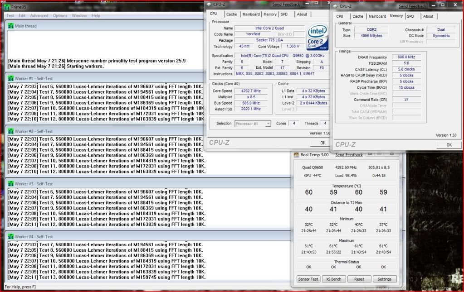The image size is (464, 292).
Task: Click the Real Temp title bar icon
Action: click(296, 155)
